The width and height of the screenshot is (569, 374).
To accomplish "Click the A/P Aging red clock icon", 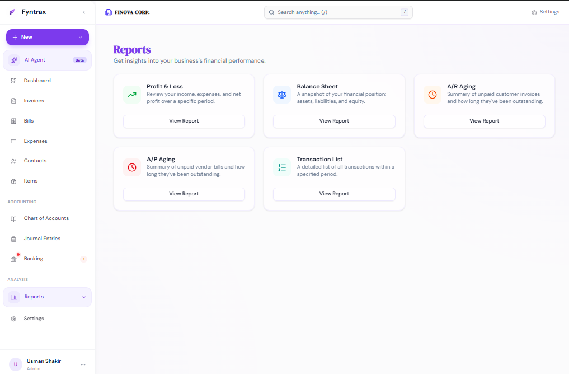I will point(132,167).
